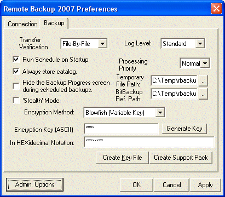Toggle Always store catalog checkbox

tap(16, 72)
